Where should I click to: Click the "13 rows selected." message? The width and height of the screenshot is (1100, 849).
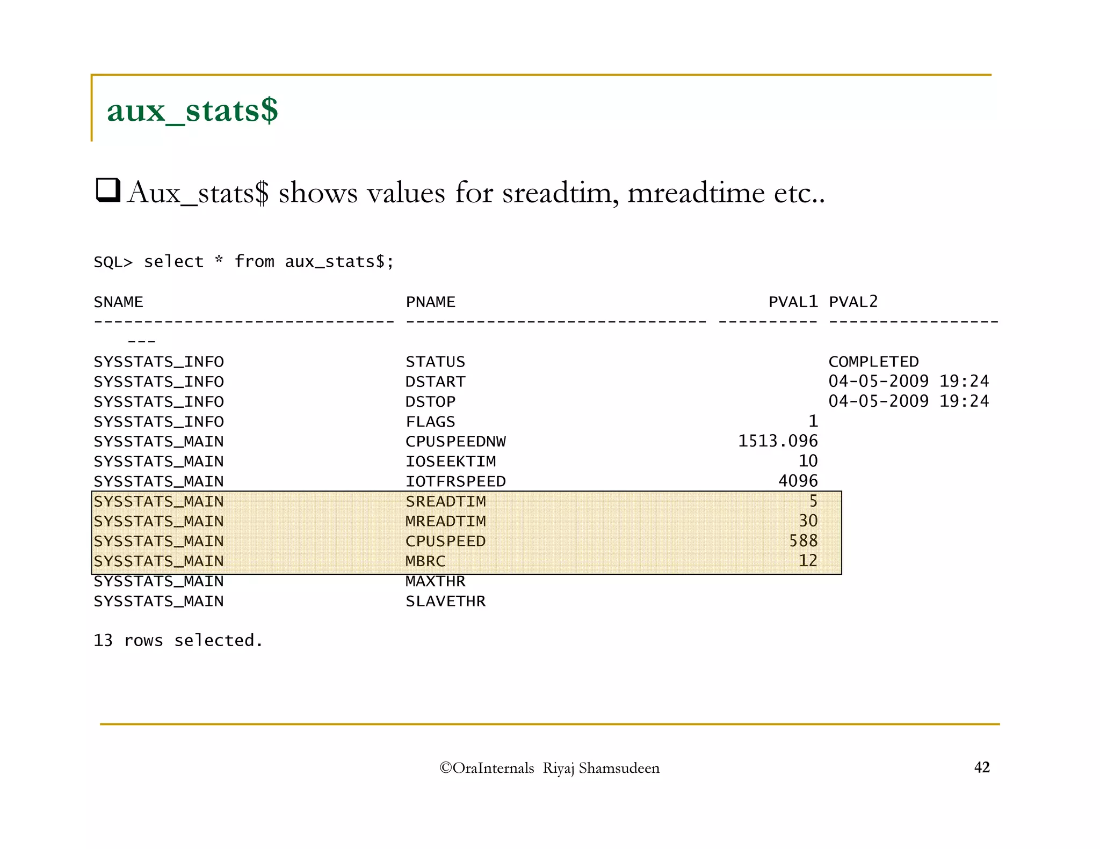click(178, 640)
